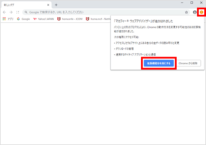Click the page loading/stop icon
Screen dimensions: 206x145
coord(18,12)
